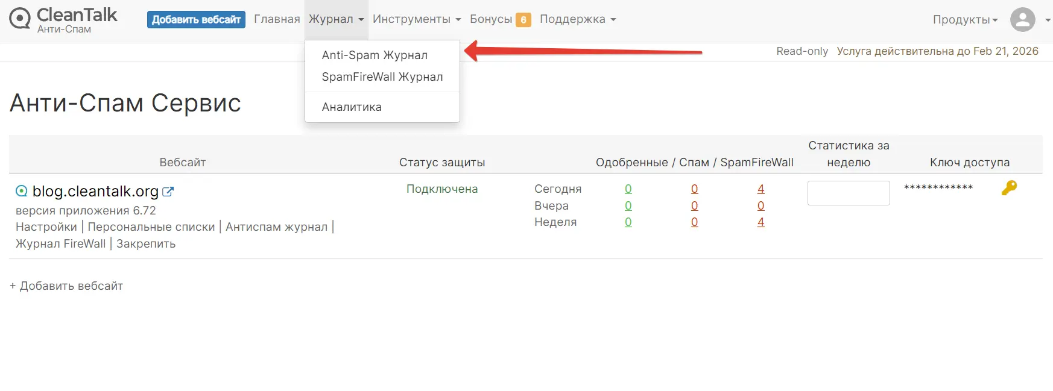Click the версия приложения 6.72 text
This screenshot has height=391, width=1053.
pyautogui.click(x=86, y=210)
